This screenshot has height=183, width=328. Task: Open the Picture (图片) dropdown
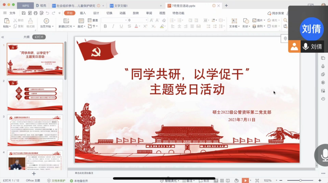pyautogui.click(x=259, y=20)
